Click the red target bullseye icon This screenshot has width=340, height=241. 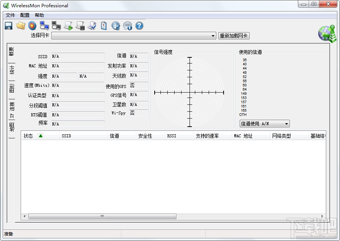[x=32, y=26]
